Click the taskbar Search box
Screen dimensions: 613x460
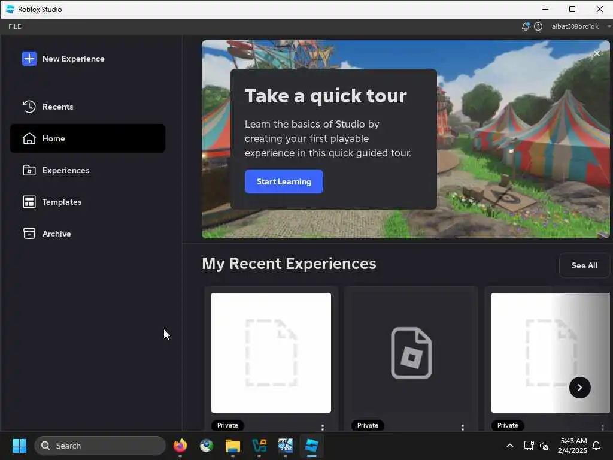(100, 446)
